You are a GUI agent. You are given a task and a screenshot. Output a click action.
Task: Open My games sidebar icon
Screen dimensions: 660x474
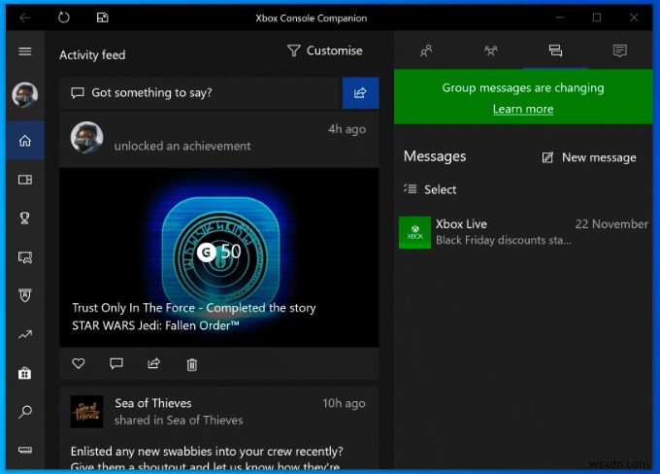pyautogui.click(x=25, y=180)
